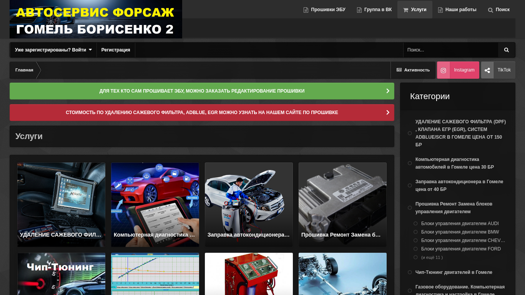Click into the Поиск... search field
Viewport: 525px width, 295px height.
tap(450, 50)
